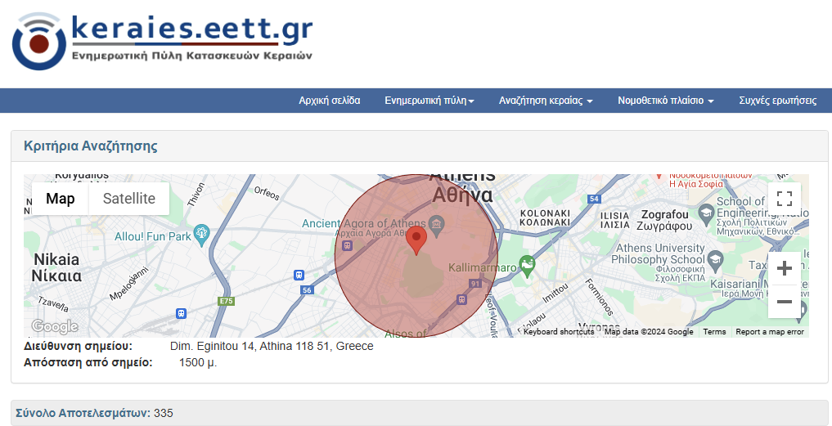Expand Νομοθετικό πλαίσιο menu
This screenshot has height=426, width=832.
pos(665,101)
